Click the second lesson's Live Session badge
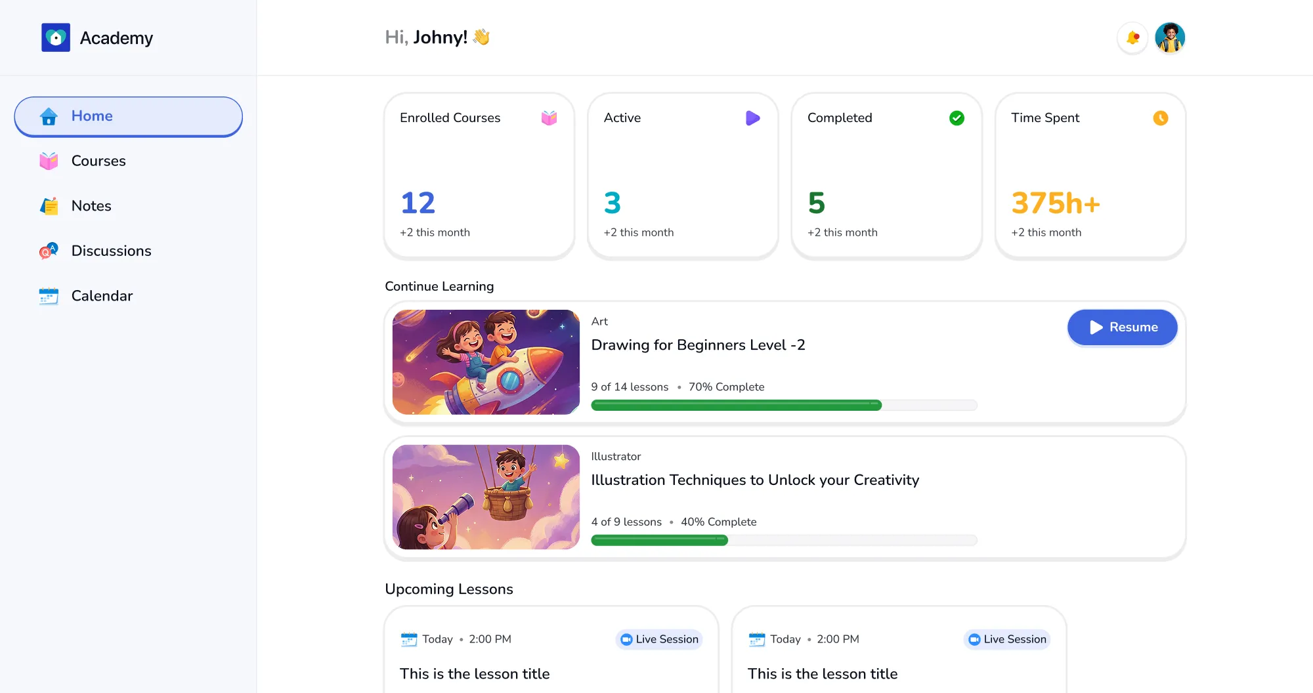 point(1007,639)
